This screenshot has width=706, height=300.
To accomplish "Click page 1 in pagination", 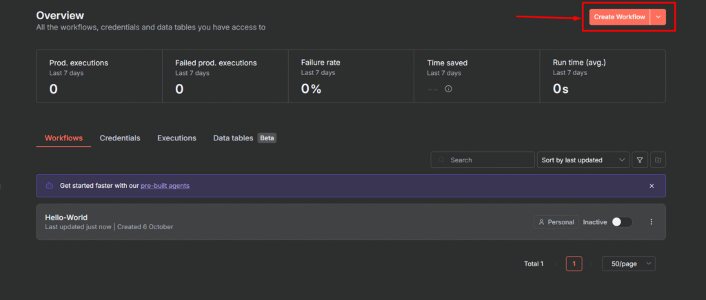I will tap(574, 264).
